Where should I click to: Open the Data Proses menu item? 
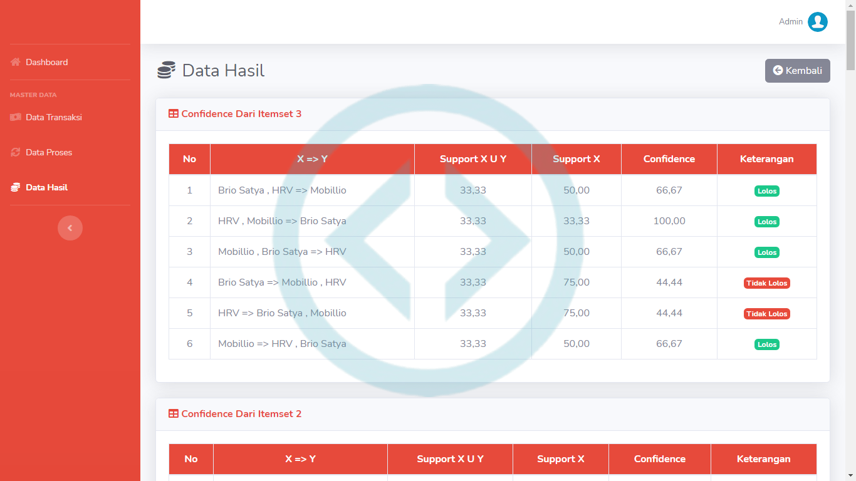[49, 152]
